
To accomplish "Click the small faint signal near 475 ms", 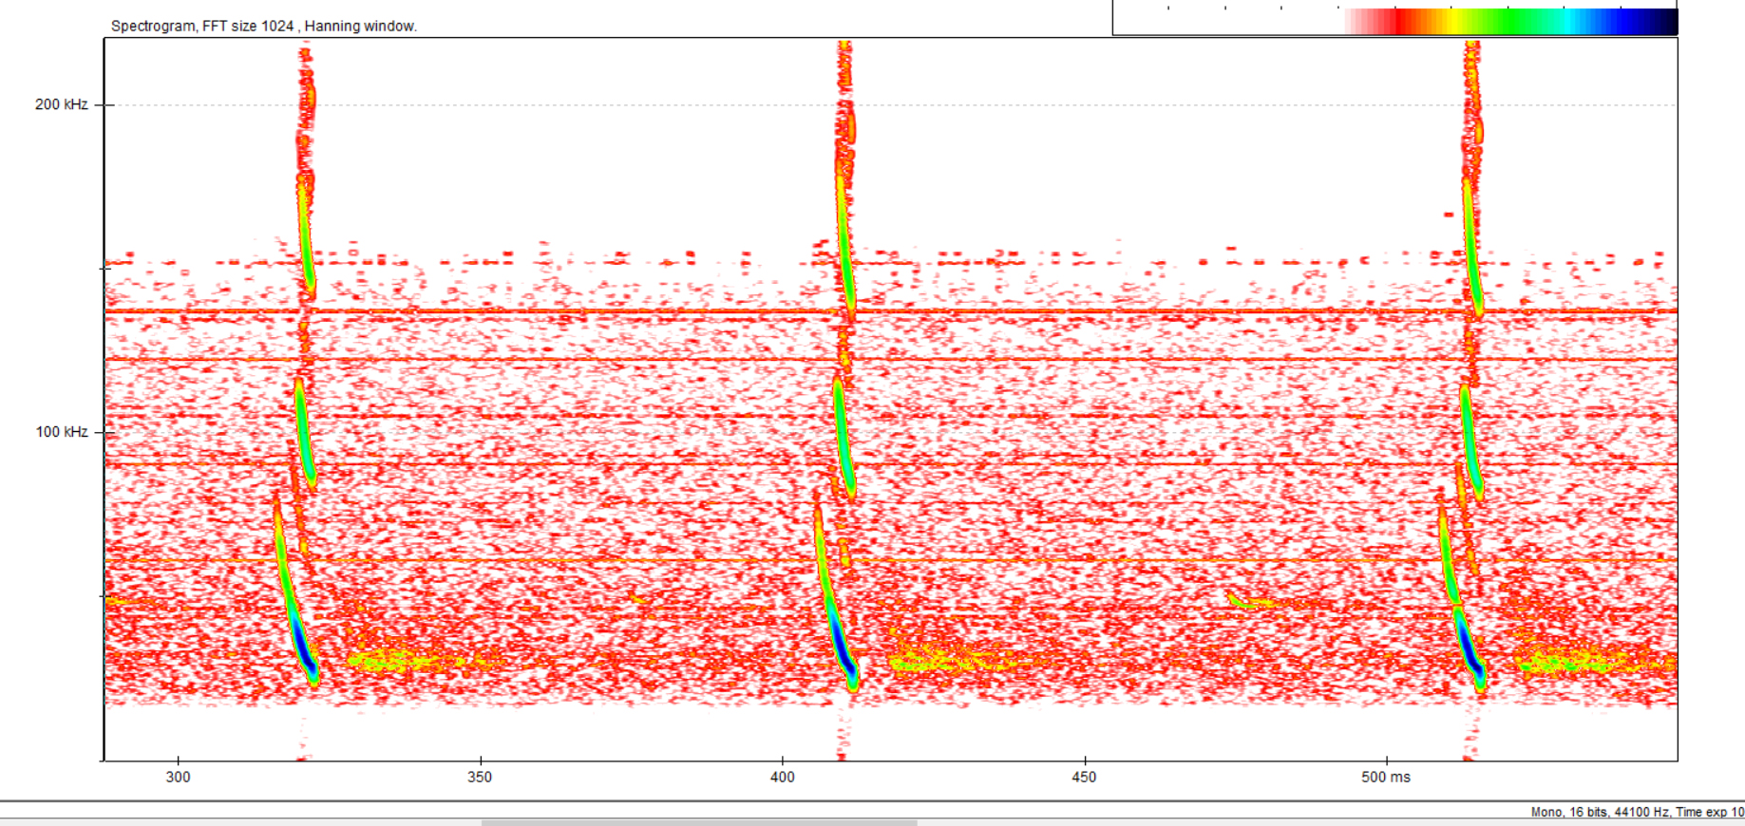I will [1241, 600].
